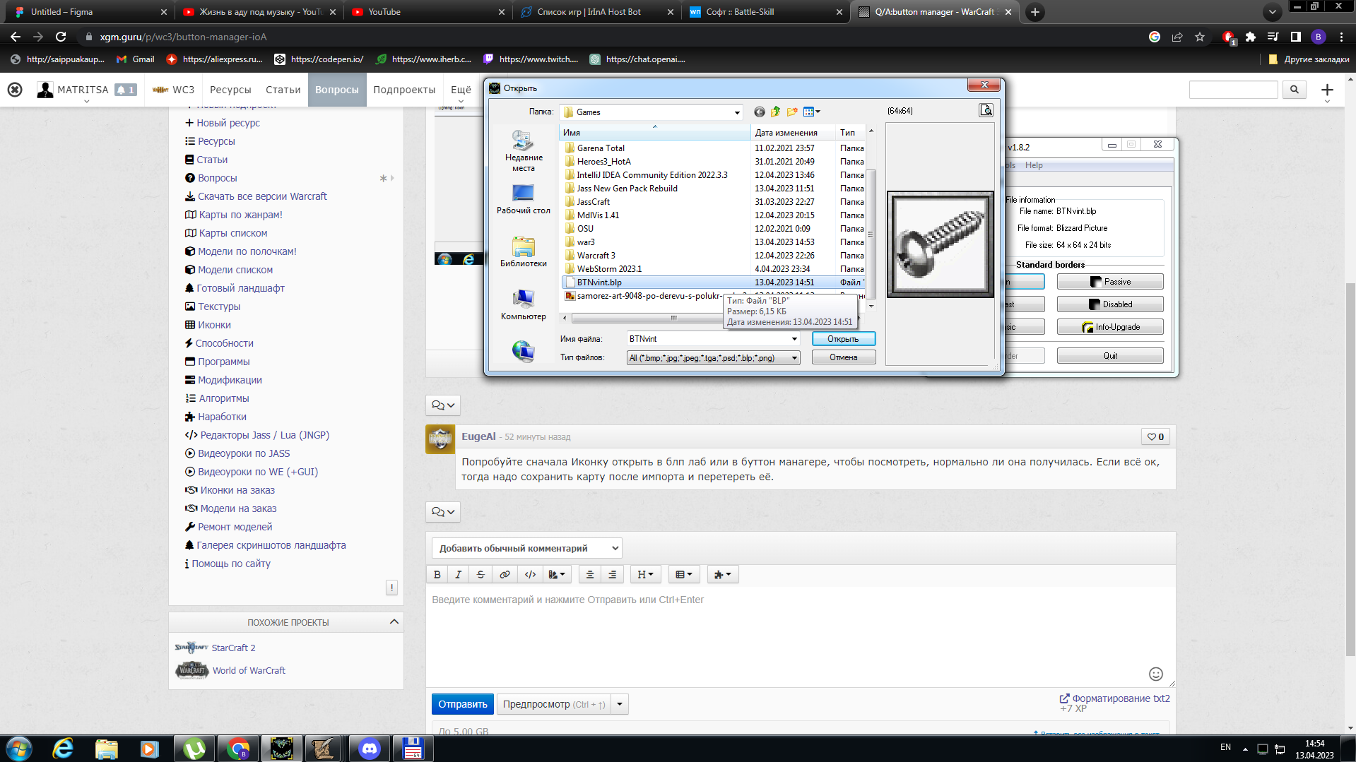
Task: Apply the Passive border in Button Manager
Action: click(x=1110, y=282)
